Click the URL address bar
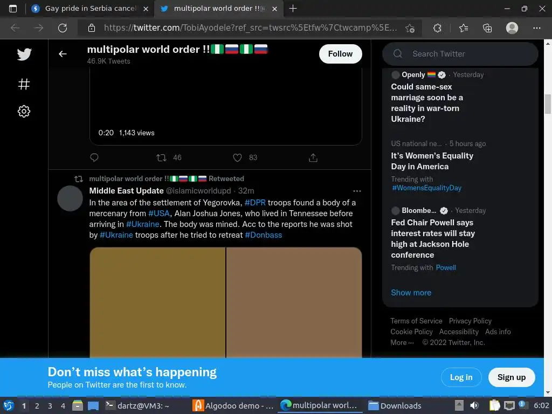The width and height of the screenshot is (552, 414). click(x=250, y=28)
